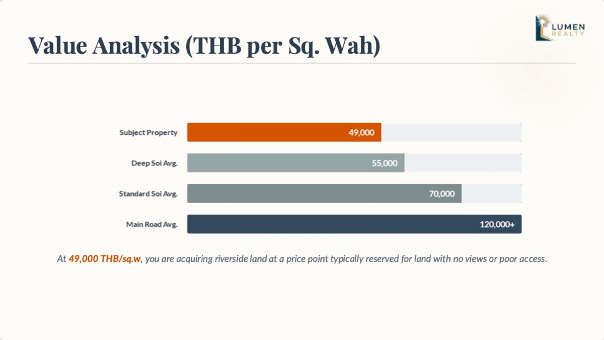Click the unfilled track beside 70,000
604x340 pixels.
click(491, 194)
